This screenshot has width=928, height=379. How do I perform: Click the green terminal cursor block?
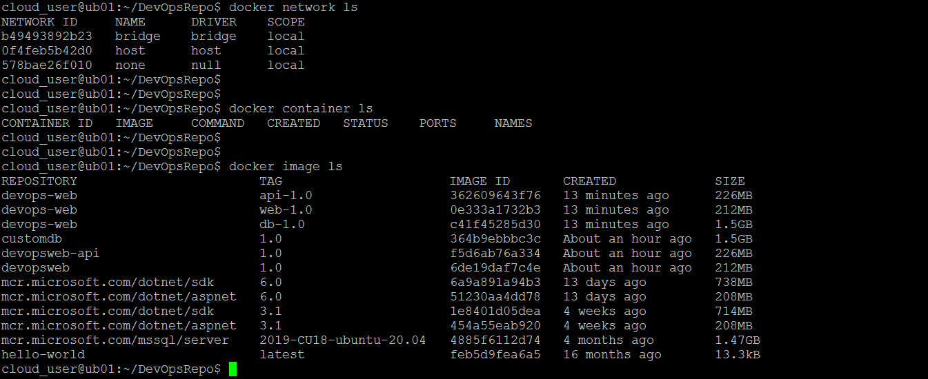pyautogui.click(x=233, y=369)
